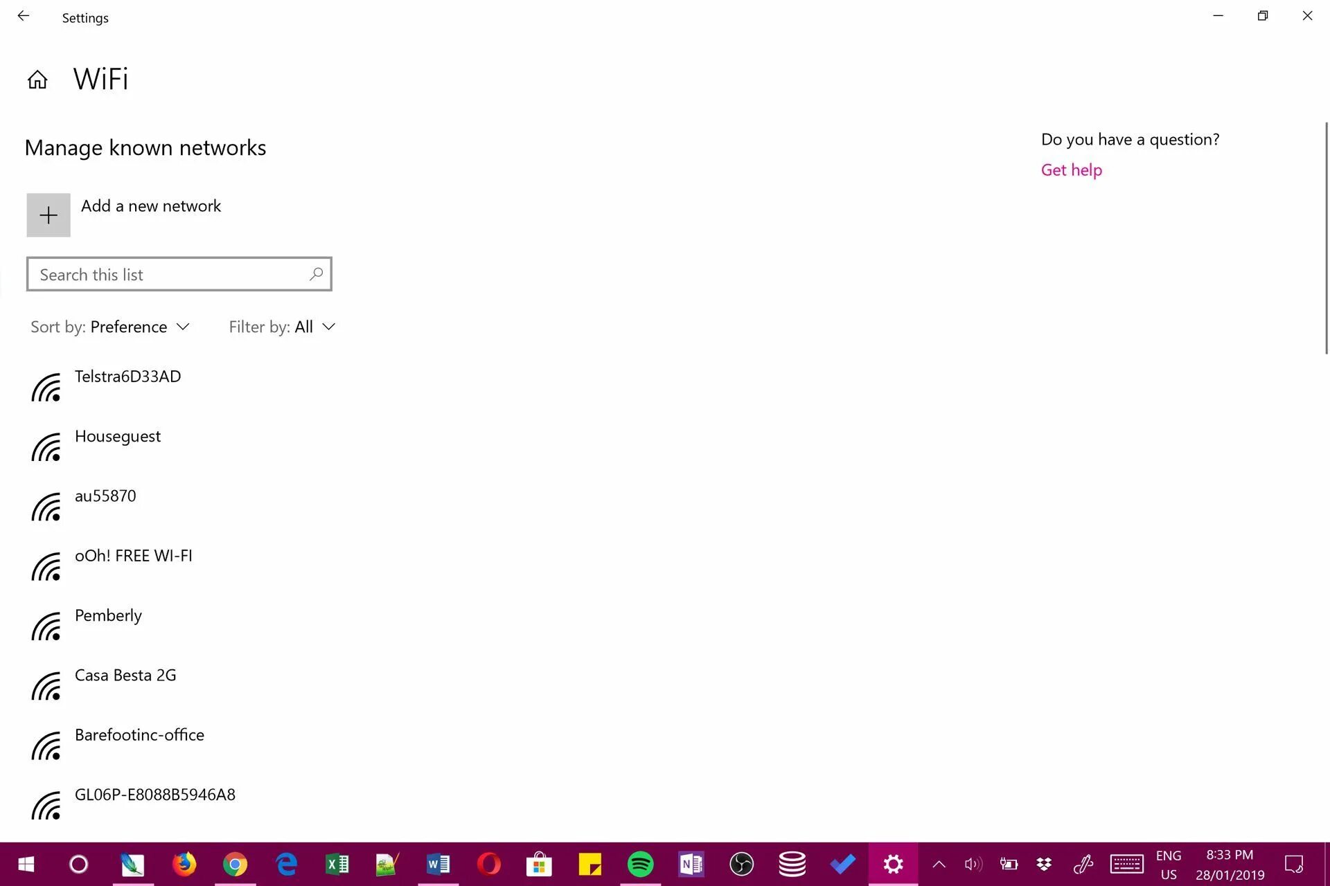
Task: Click the Settings back arrow
Action: click(24, 16)
